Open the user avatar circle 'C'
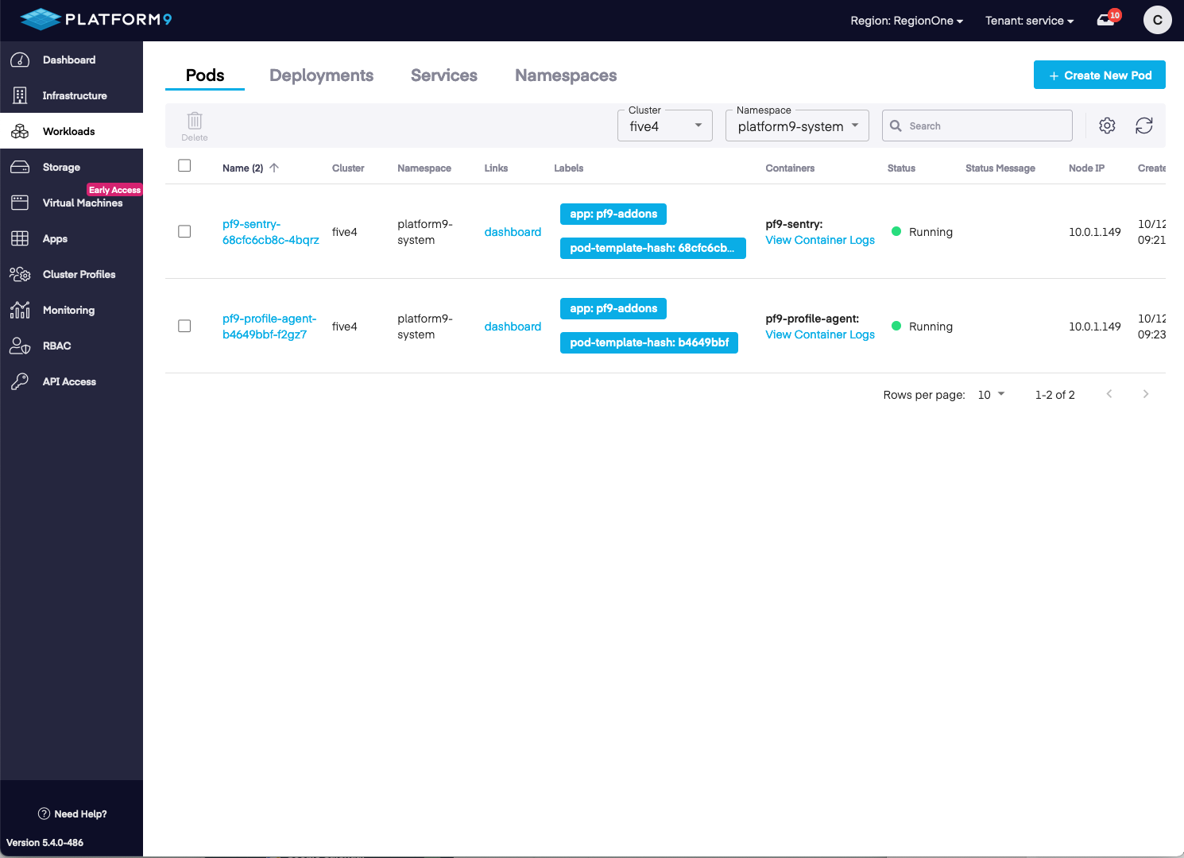The height and width of the screenshot is (858, 1184). click(x=1157, y=20)
